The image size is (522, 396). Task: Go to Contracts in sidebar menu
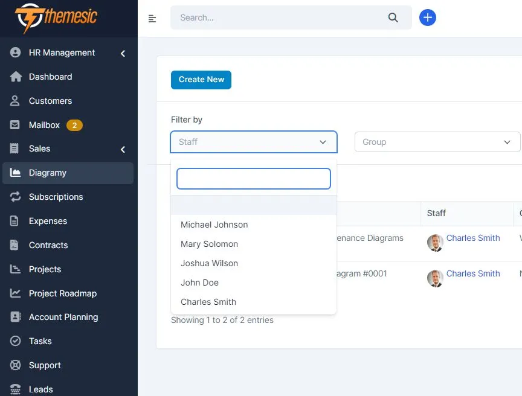pos(48,245)
